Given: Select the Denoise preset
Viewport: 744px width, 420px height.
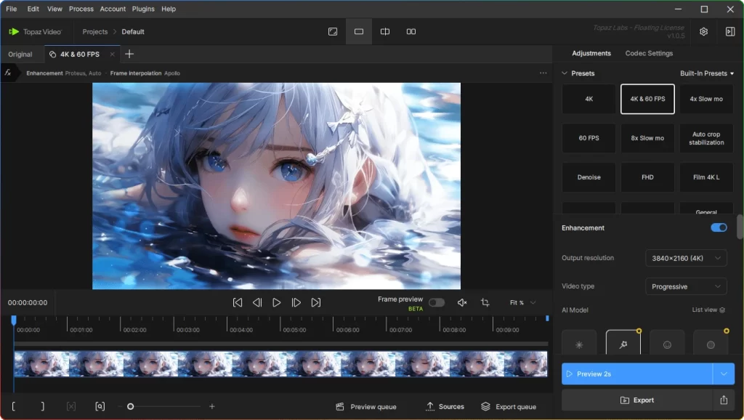Looking at the screenshot, I should click(x=589, y=177).
